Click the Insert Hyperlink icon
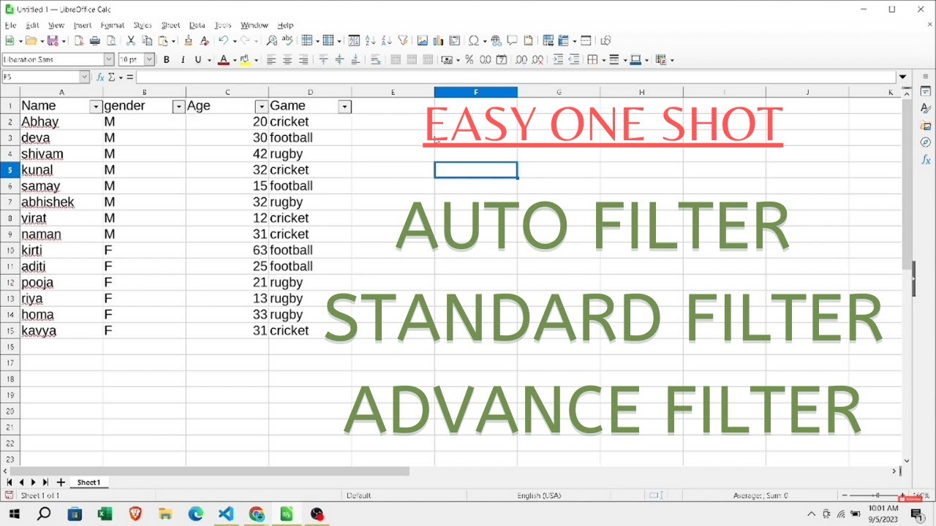Screen dimensions: 936x526 coord(496,41)
